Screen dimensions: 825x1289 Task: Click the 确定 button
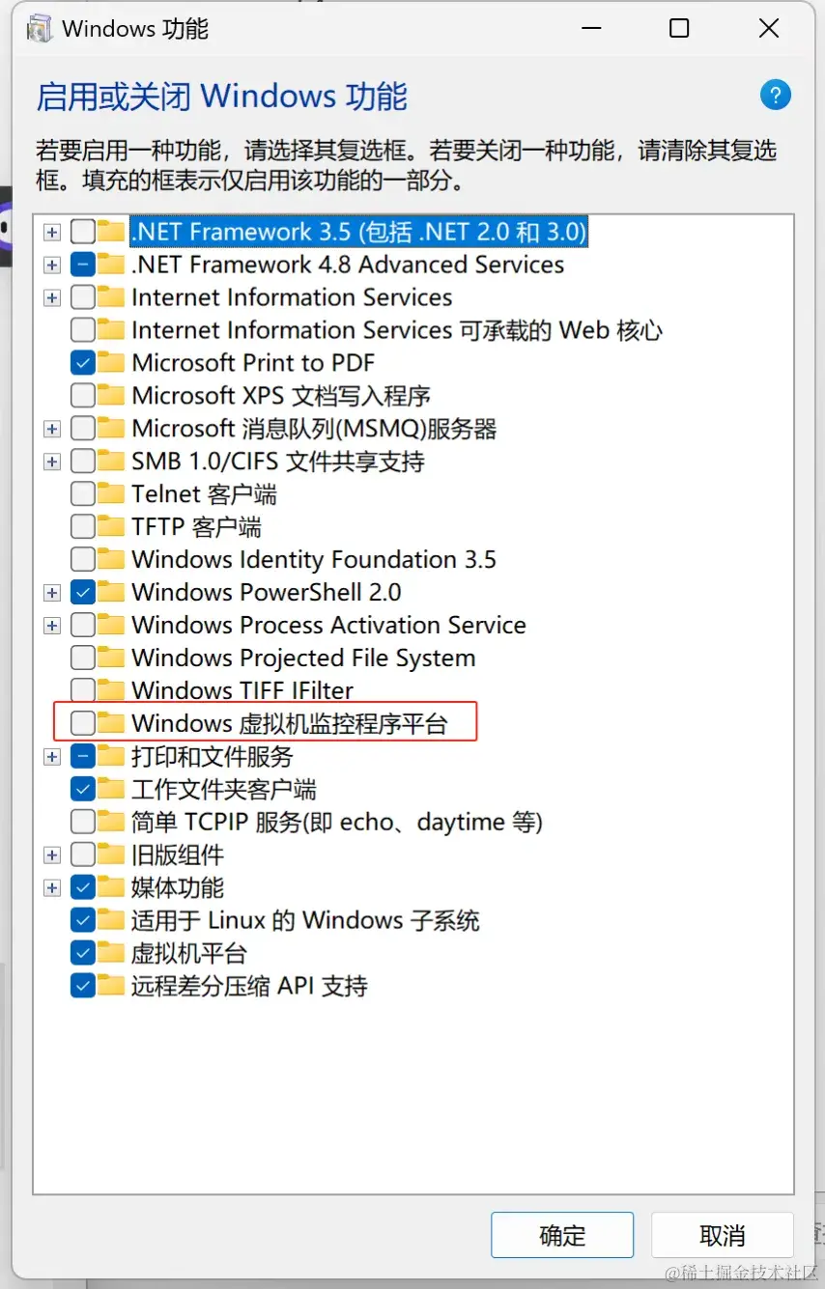[562, 1235]
